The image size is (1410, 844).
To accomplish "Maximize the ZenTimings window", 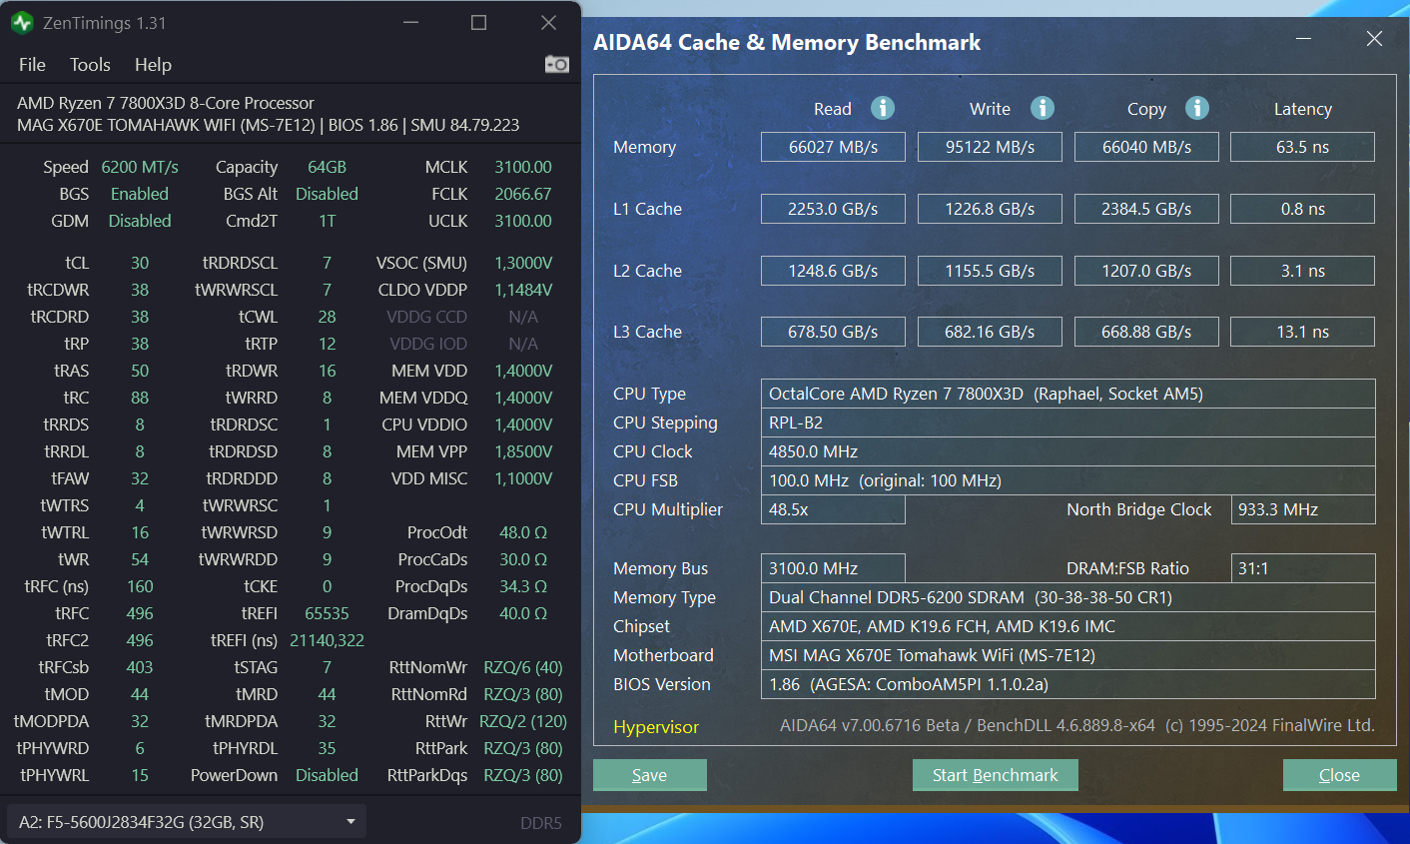I will click(x=479, y=22).
